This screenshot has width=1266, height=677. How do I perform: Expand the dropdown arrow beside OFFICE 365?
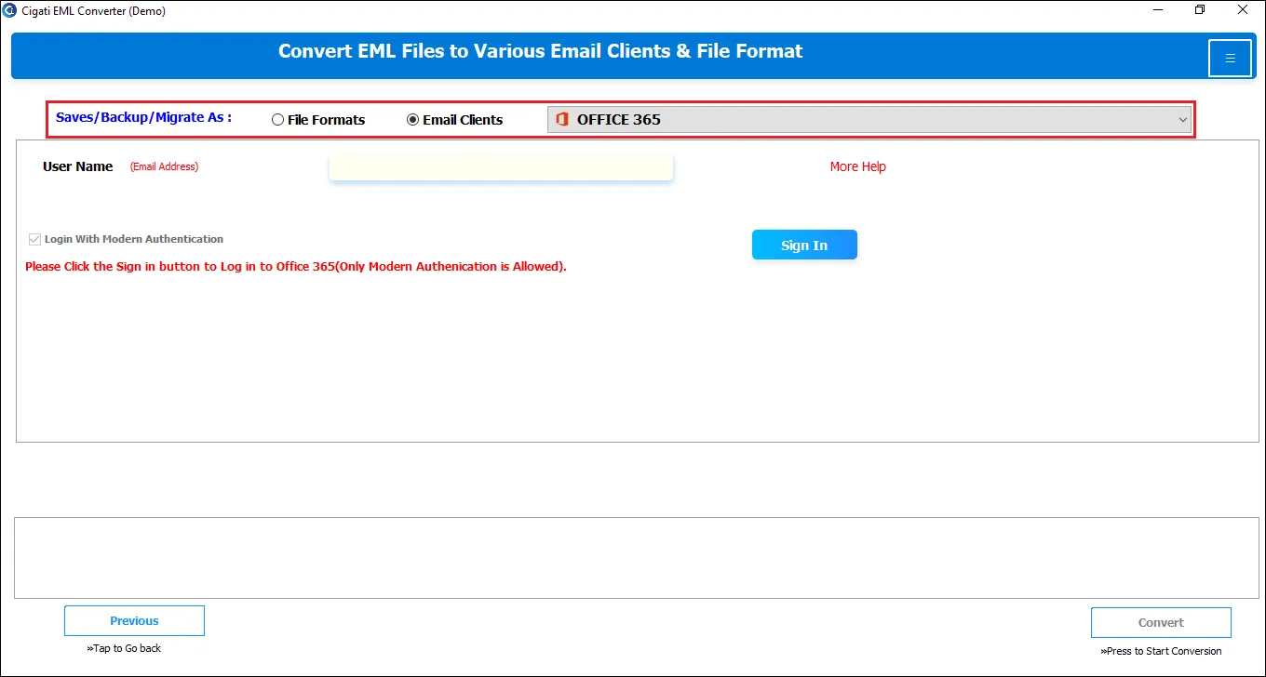pyautogui.click(x=1183, y=120)
